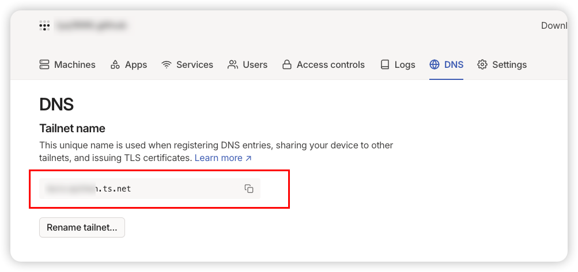The height and width of the screenshot is (272, 578).
Task: Click the Machines server icon
Action: [x=44, y=64]
